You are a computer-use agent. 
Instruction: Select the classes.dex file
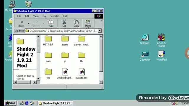click(82, 74)
